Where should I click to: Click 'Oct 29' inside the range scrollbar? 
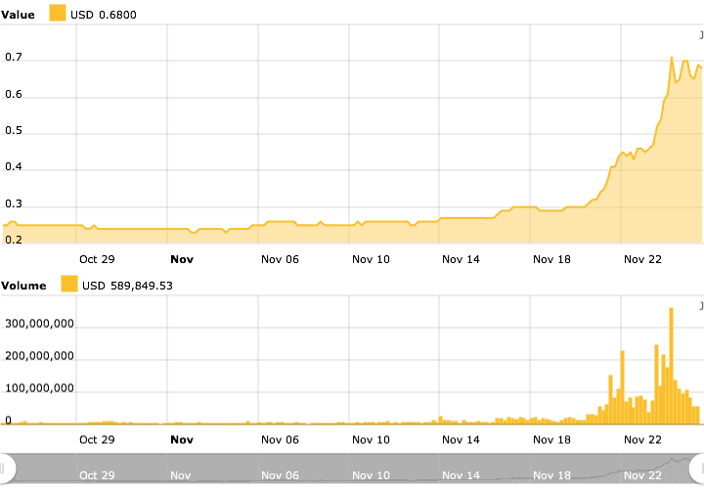[x=97, y=475]
